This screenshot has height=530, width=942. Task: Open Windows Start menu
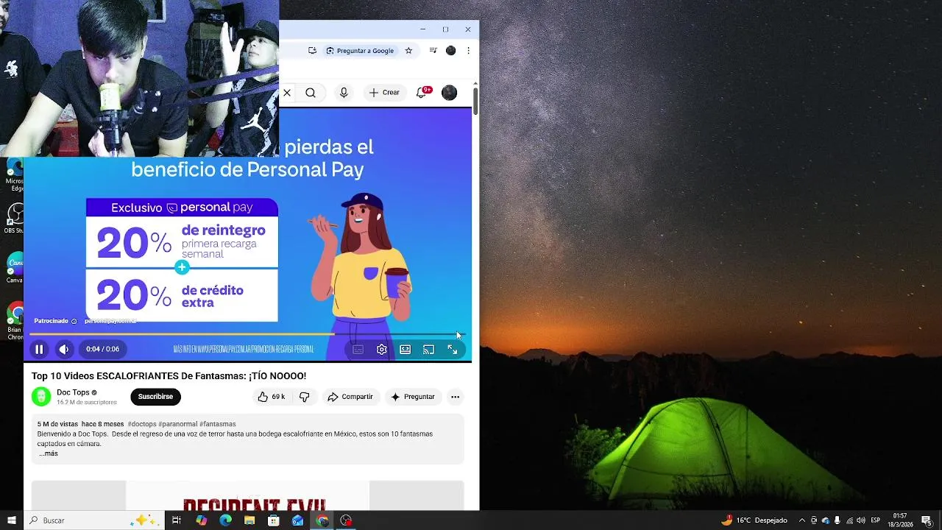click(11, 520)
